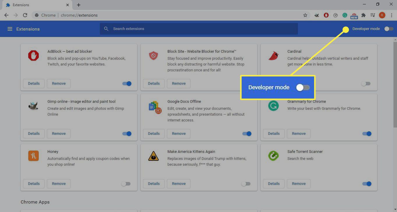The width and height of the screenshot is (397, 212).
Task: Click the page vertical scrollbar
Action: pyautogui.click(x=395, y=84)
